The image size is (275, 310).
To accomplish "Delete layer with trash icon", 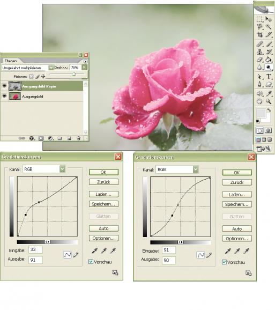I will click(78, 138).
